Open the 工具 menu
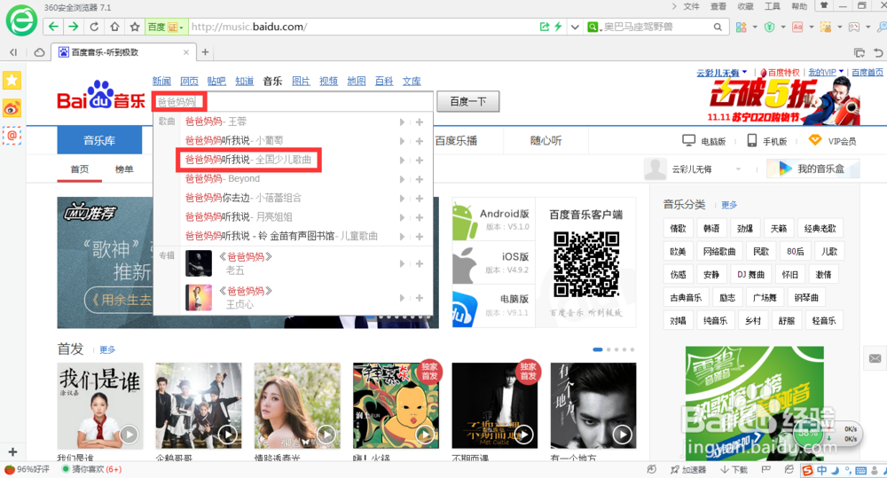887x478 pixels. click(x=773, y=6)
